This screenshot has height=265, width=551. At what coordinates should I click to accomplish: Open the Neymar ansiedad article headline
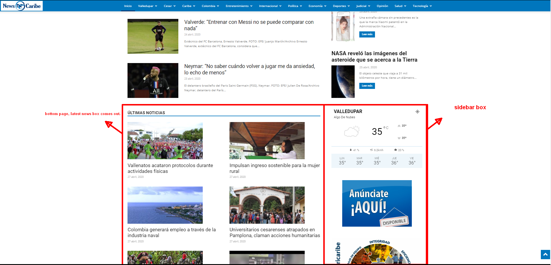point(250,69)
